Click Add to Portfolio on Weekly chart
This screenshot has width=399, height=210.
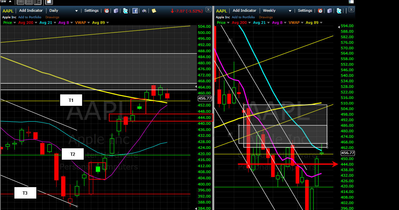(243, 17)
